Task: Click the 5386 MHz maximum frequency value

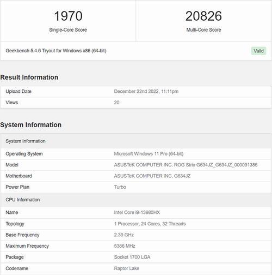Action: [x=125, y=246]
